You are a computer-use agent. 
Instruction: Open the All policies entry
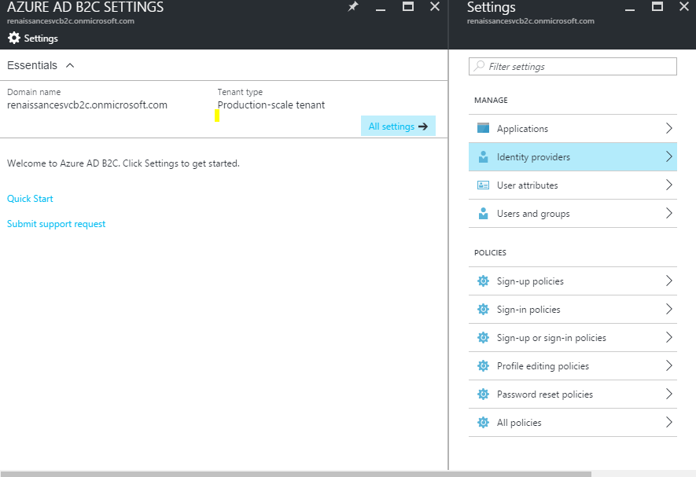tap(519, 423)
